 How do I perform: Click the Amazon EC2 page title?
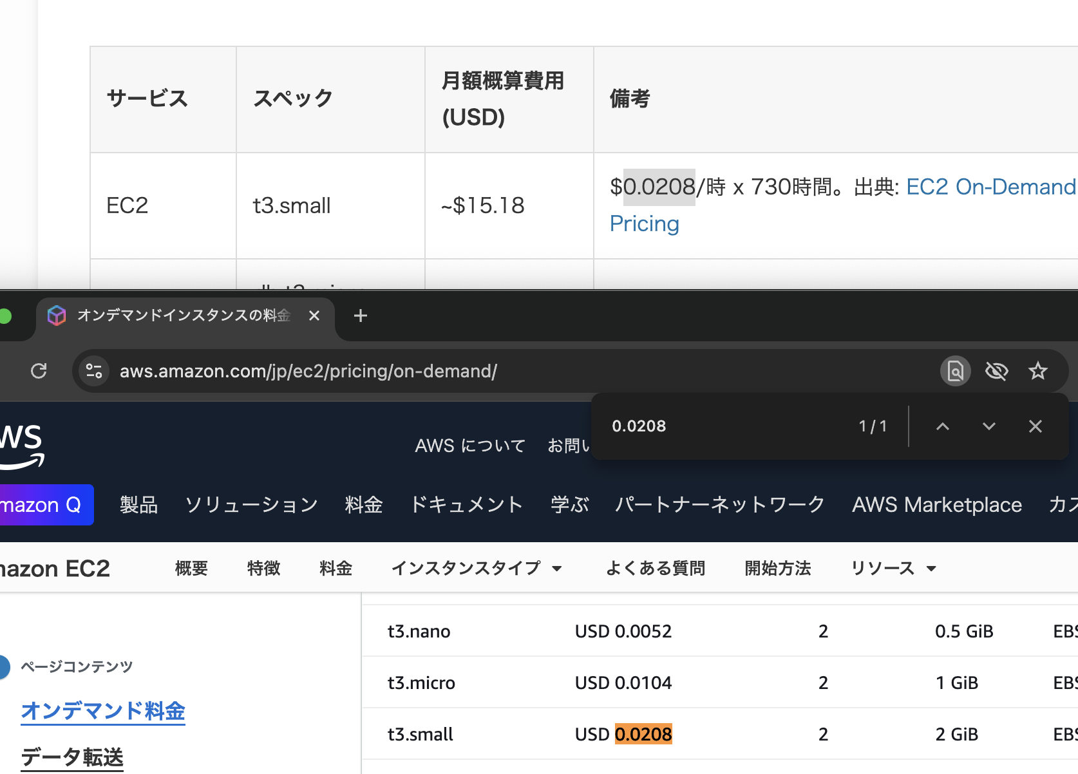point(55,569)
